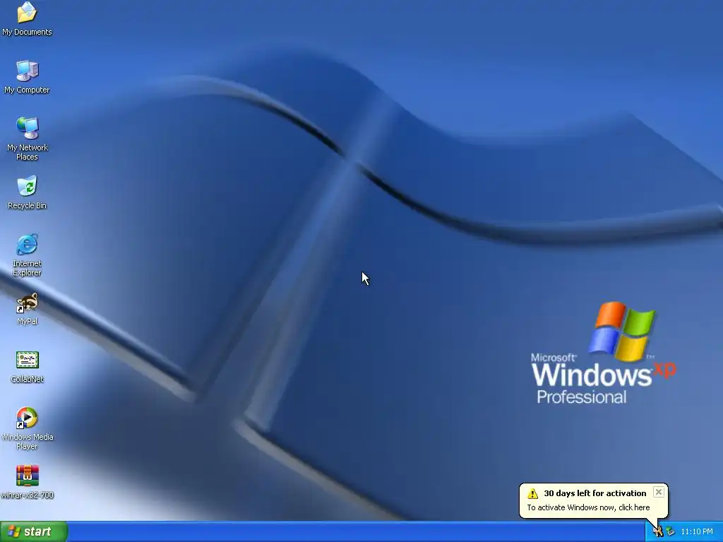Viewport: 723px width, 542px height.
Task: Select the Windows Media Player shortcut
Action: [x=27, y=428]
